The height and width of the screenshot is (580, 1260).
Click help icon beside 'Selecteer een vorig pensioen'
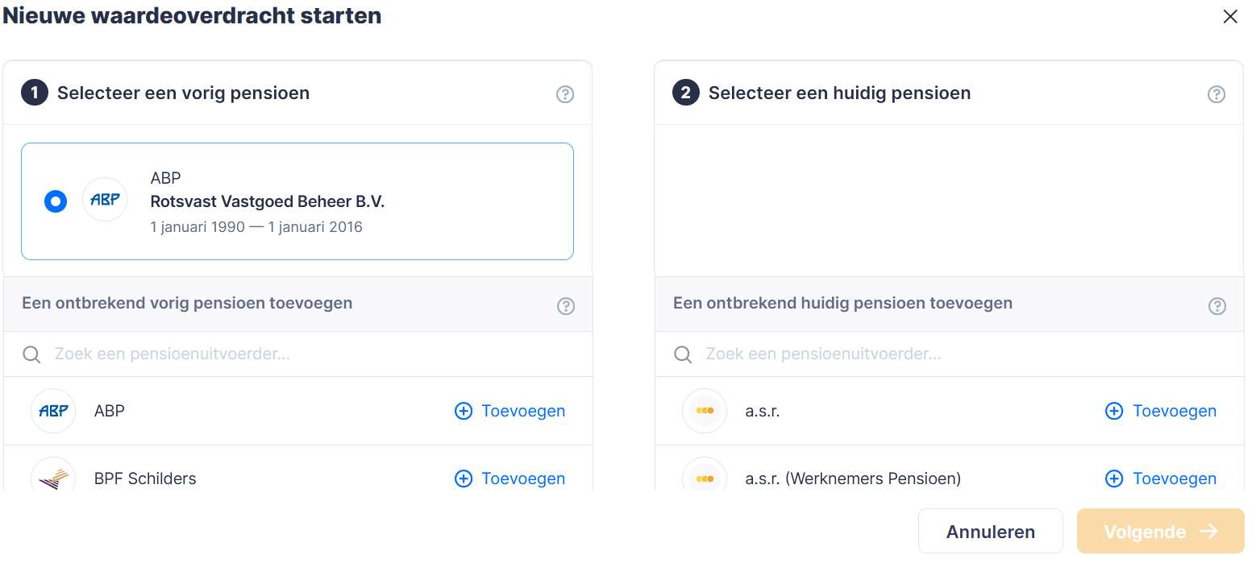565,94
